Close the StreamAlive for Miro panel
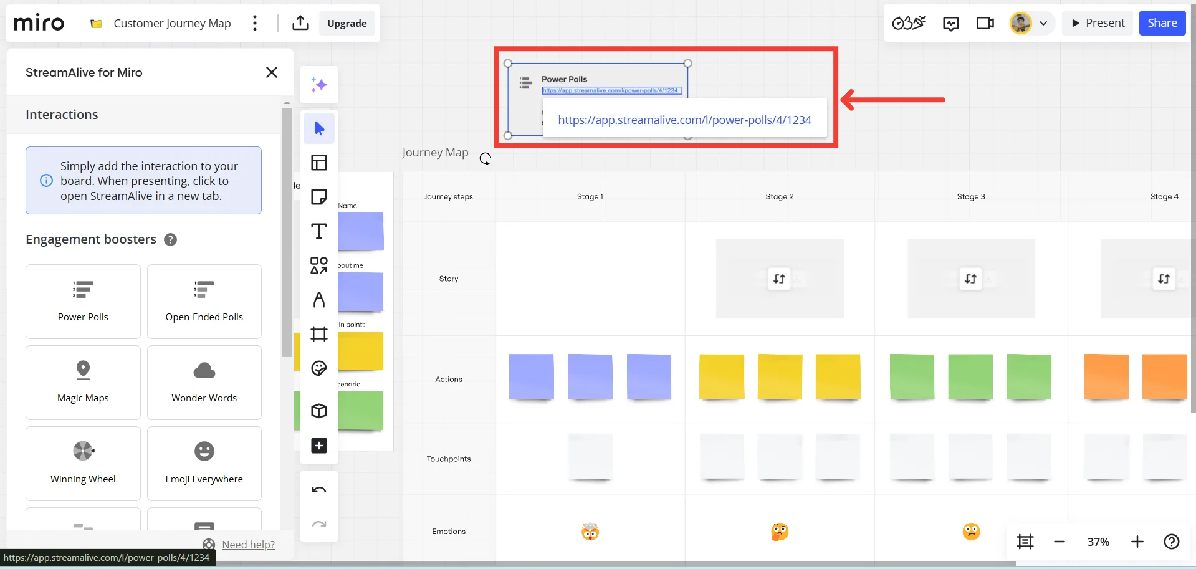 pos(272,72)
